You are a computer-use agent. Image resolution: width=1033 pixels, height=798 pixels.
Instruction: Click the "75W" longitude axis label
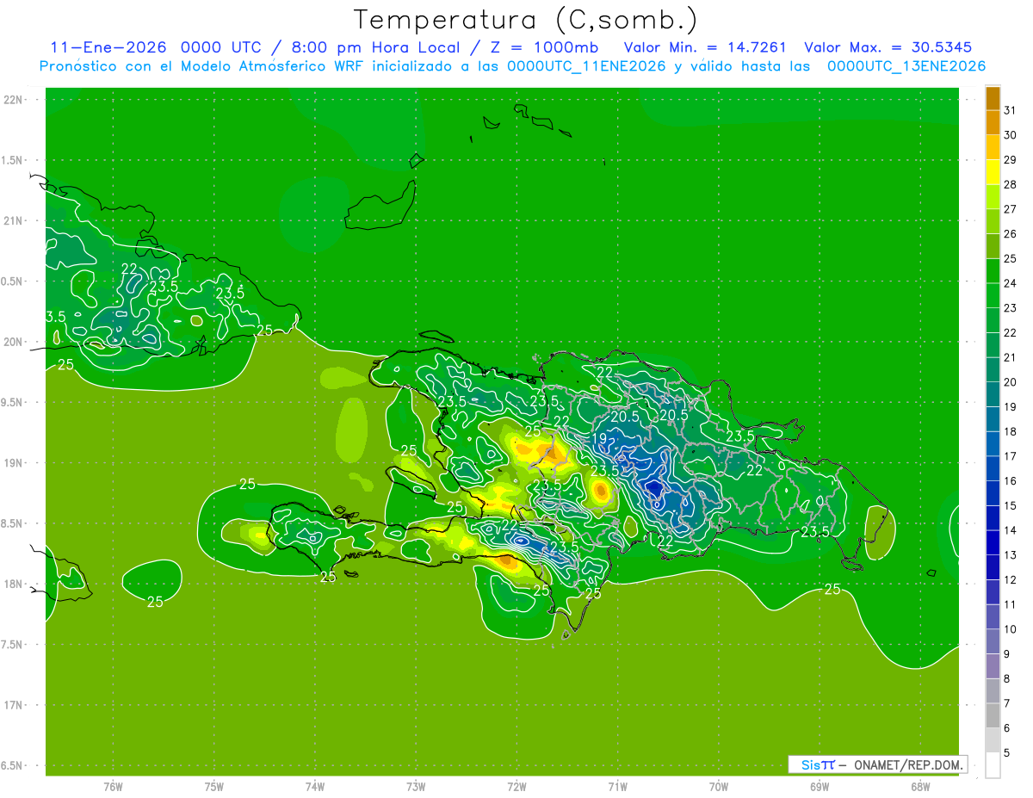(213, 786)
